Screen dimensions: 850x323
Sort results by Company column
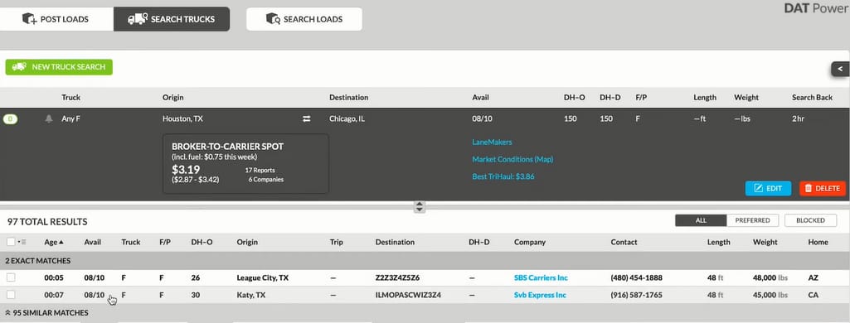[530, 242]
